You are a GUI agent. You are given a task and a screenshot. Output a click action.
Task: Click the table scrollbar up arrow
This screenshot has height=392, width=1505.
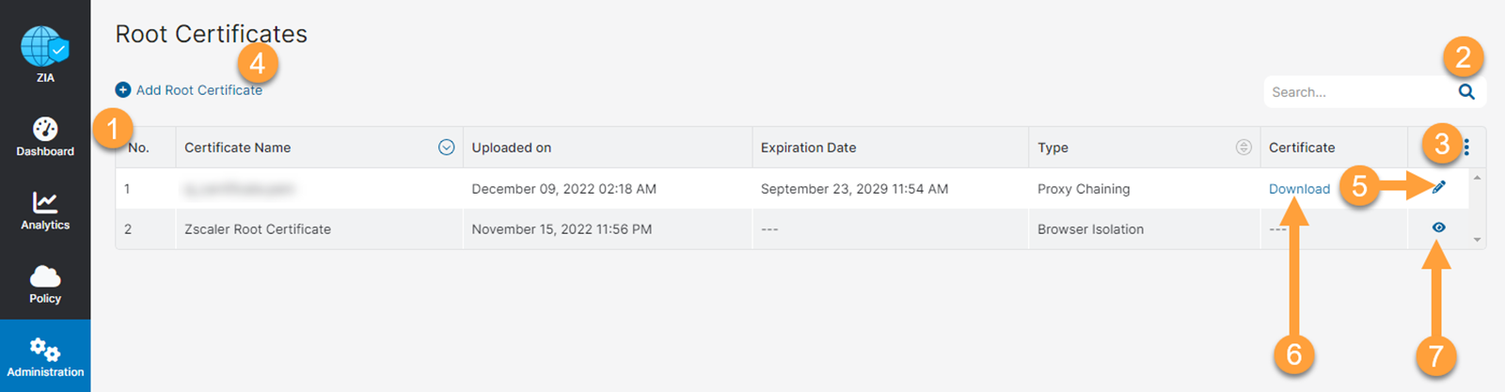pos(1477,178)
